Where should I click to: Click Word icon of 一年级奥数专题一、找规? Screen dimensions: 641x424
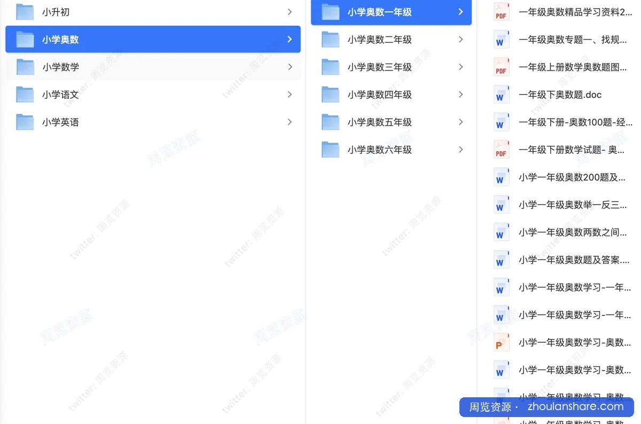[501, 39]
